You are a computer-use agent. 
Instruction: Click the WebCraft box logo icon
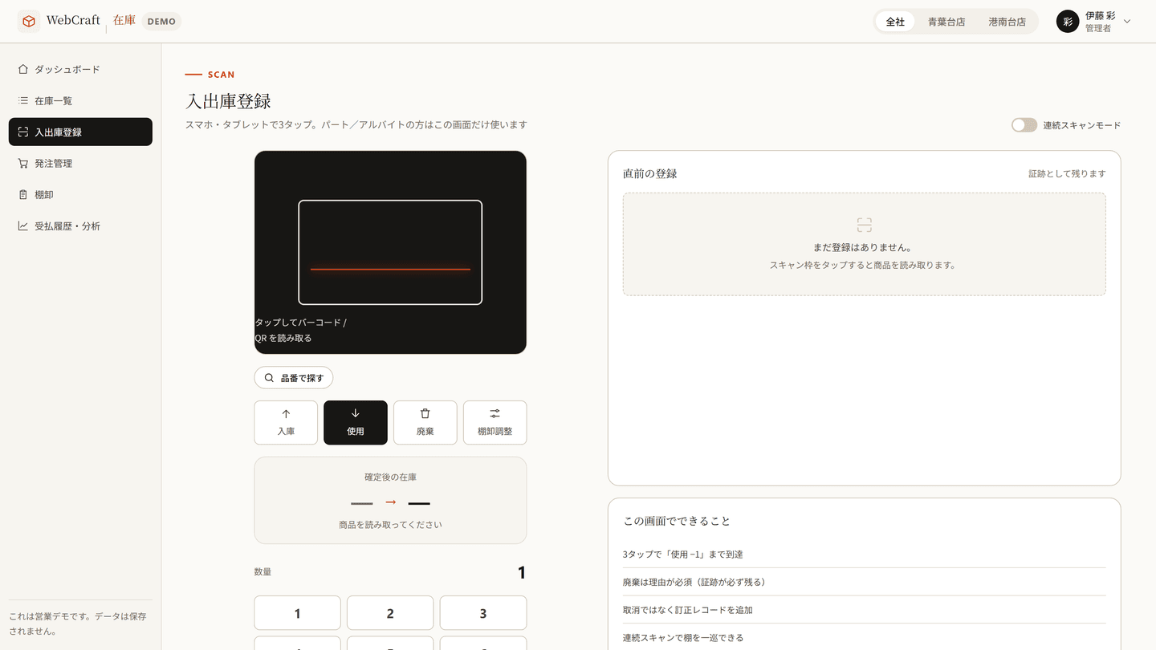(x=29, y=22)
